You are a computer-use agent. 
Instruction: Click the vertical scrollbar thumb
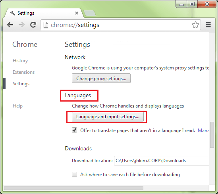(212, 135)
